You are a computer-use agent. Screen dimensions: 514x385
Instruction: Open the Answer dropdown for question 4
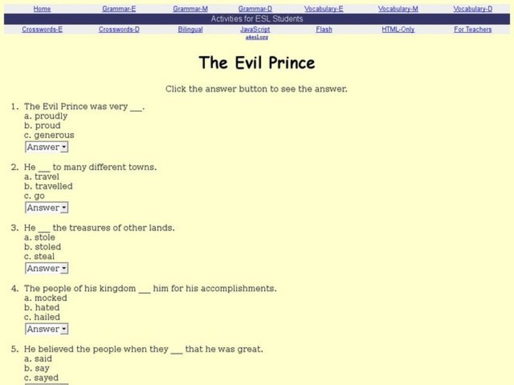coord(45,329)
